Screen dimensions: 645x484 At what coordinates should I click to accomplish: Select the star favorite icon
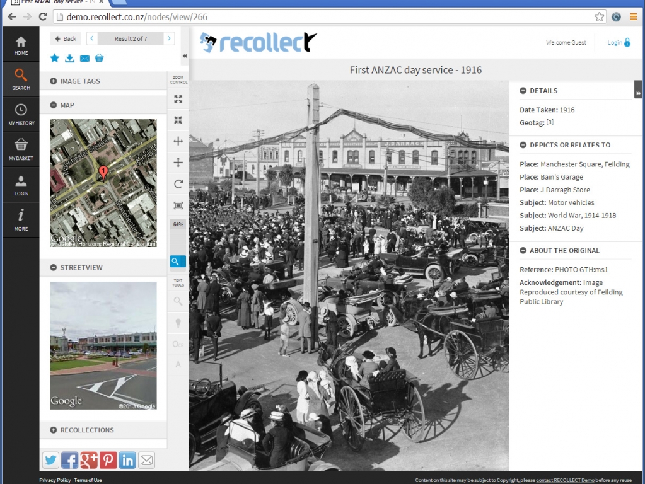tap(54, 57)
